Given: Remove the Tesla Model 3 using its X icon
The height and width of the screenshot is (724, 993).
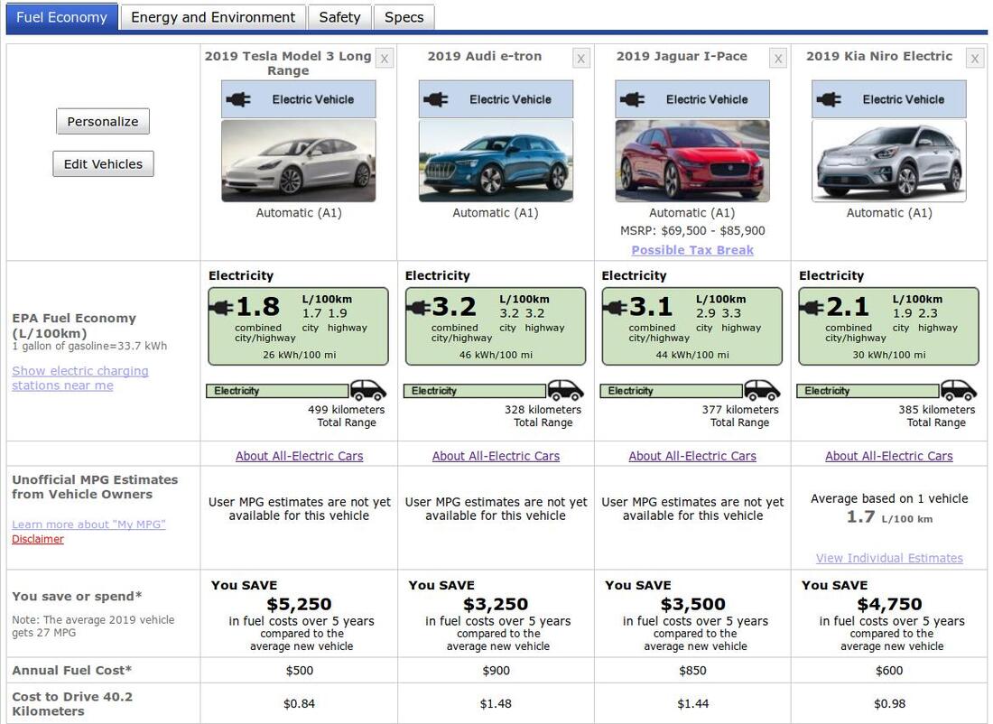Looking at the screenshot, I should click(385, 59).
